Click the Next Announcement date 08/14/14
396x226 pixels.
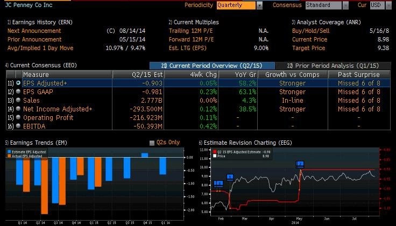(132, 31)
